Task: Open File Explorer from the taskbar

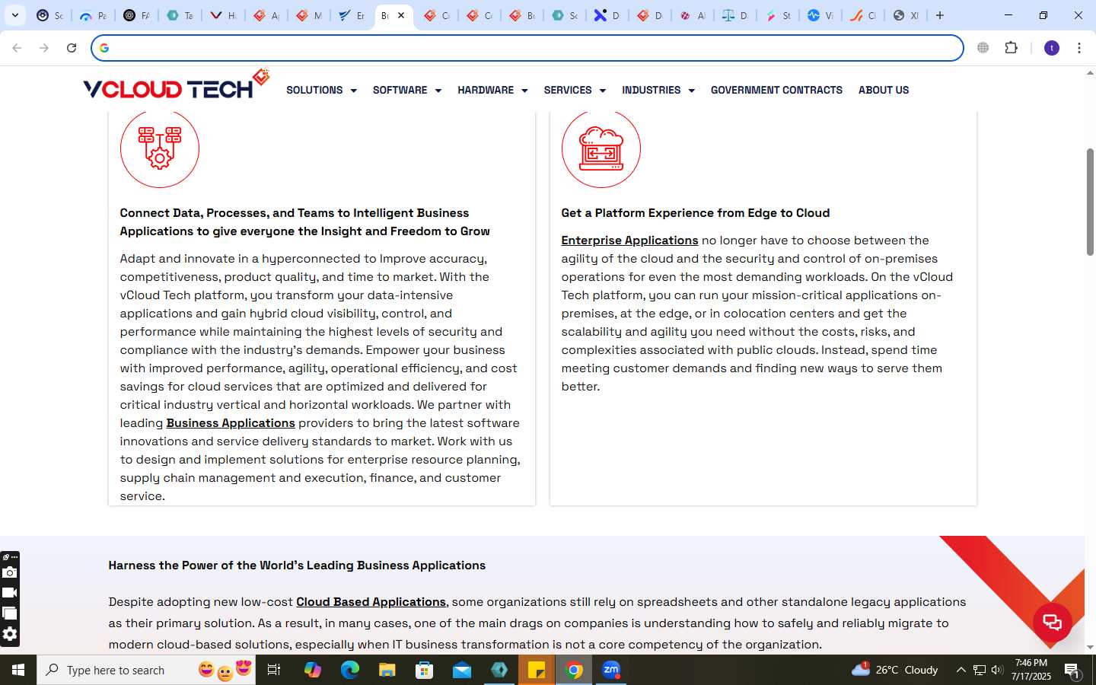Action: coord(387,670)
